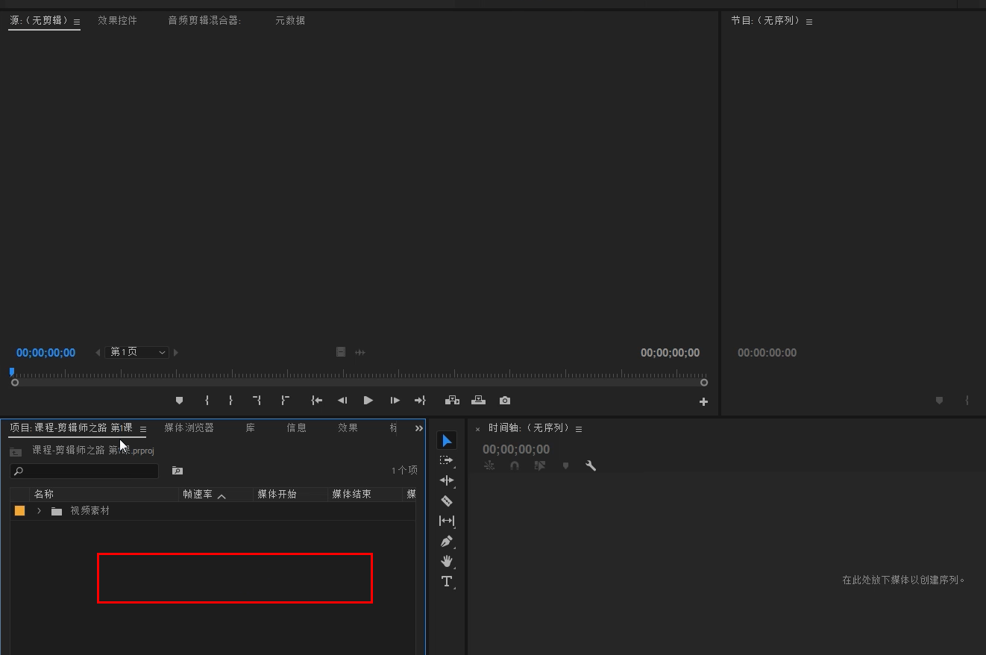Close the timeline panel with the x
This screenshot has width=986, height=655.
coord(477,429)
